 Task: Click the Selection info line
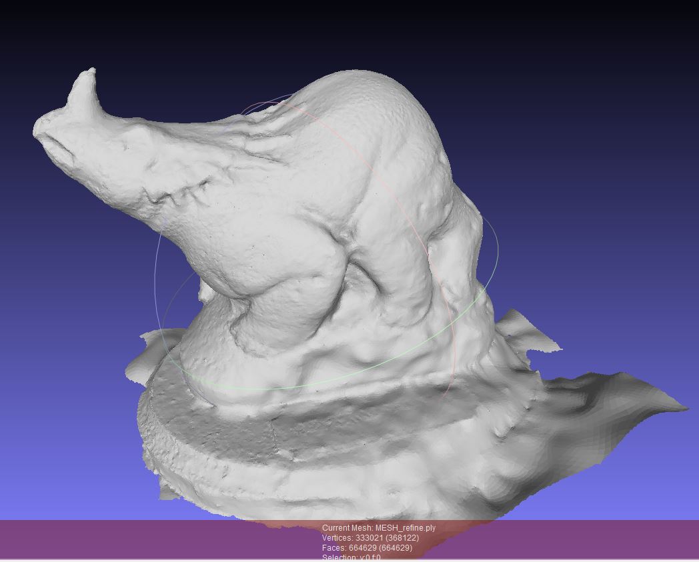pyautogui.click(x=351, y=557)
